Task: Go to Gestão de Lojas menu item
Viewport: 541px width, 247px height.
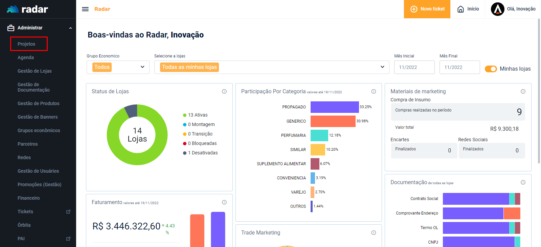Action: [35, 71]
